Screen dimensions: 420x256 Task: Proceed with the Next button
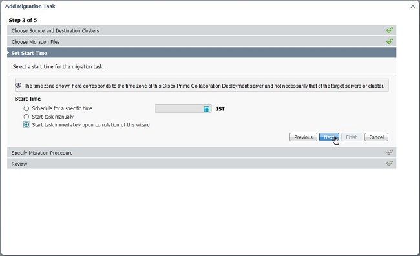[x=329, y=137]
